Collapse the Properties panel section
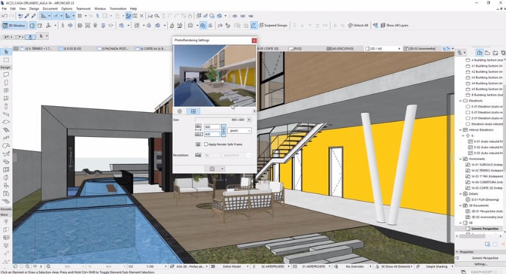The width and height of the screenshot is (506, 274). [x=457, y=252]
